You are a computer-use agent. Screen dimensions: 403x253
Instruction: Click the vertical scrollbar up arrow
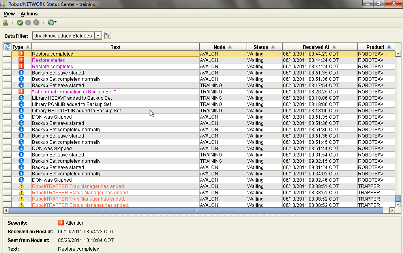(398, 54)
